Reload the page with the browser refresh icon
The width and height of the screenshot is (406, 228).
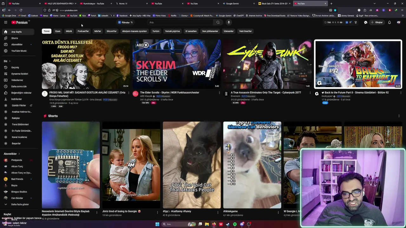[21, 10]
